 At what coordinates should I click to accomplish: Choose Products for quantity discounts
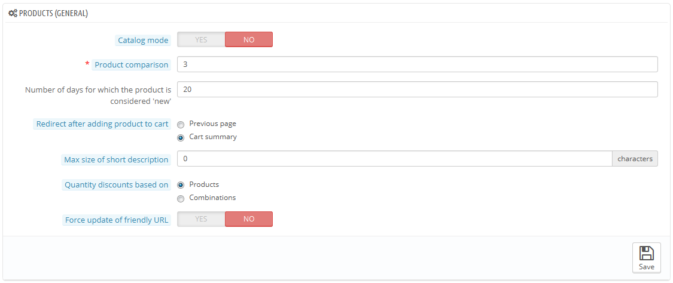tap(181, 185)
